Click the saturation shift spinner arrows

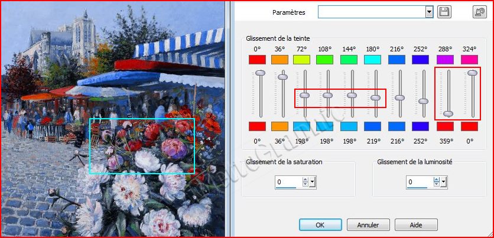[x=305, y=182]
